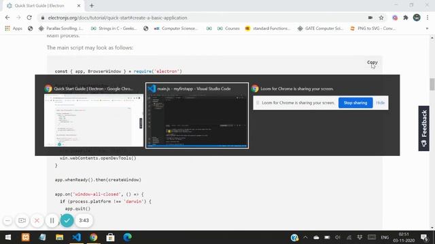The width and height of the screenshot is (435, 244).
Task: Copy the main script code
Action: [372, 62]
